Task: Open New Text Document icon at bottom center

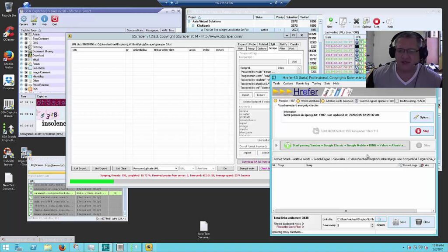Action: [204, 230]
